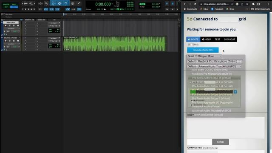Record-enable the RECORD track
Screen dimensions: 272x153
(x=6, y=25)
